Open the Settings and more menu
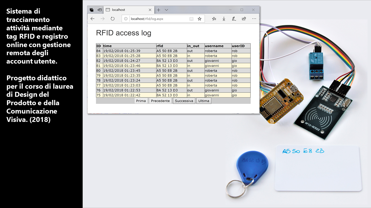Viewport: 371px width, 208px height. 254,19
